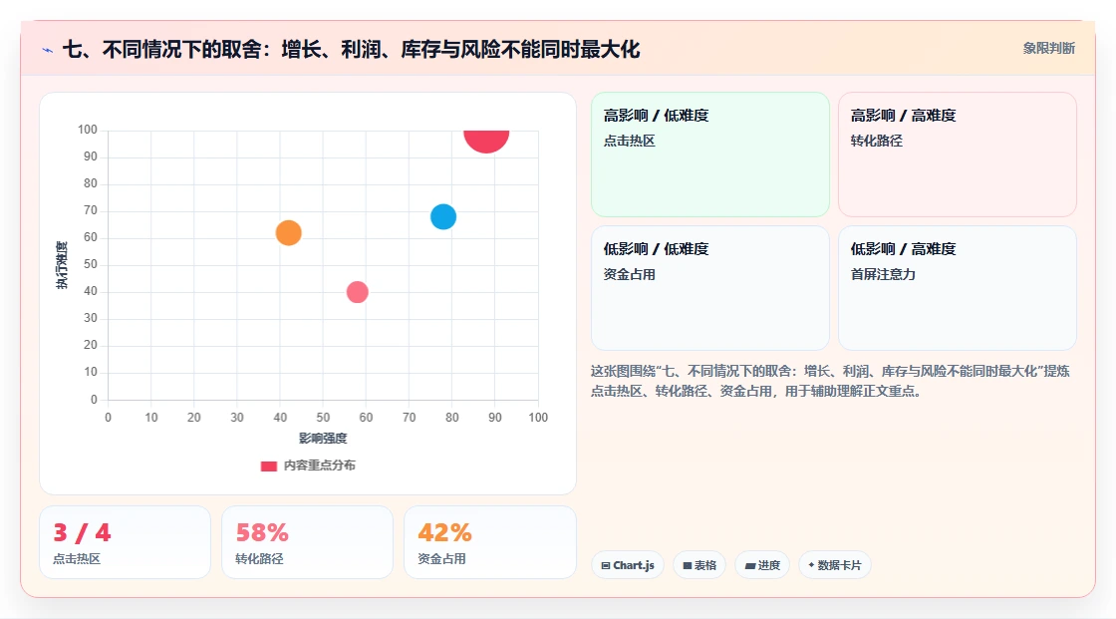Viewport: 1116px width, 619px height.
Task: Select the 高影响 / 高难度 quadrant card
Action: tap(958, 155)
